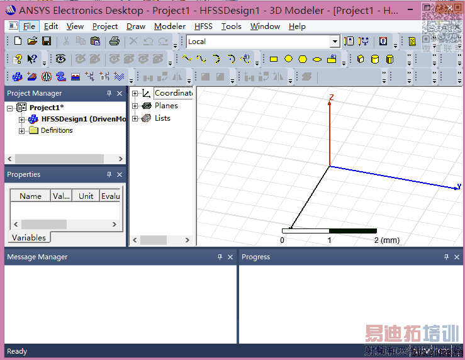Expand the Planes node
This screenshot has width=465, height=360.
[135, 106]
